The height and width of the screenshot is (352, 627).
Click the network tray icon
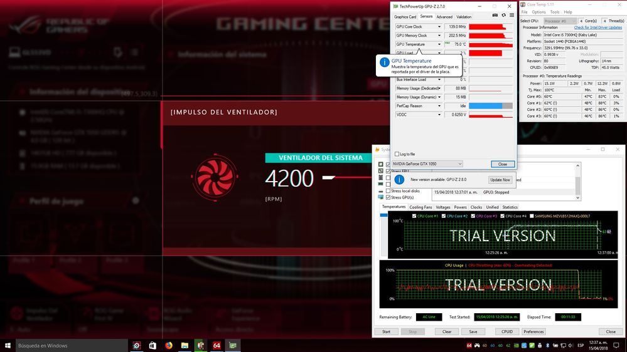point(563,345)
